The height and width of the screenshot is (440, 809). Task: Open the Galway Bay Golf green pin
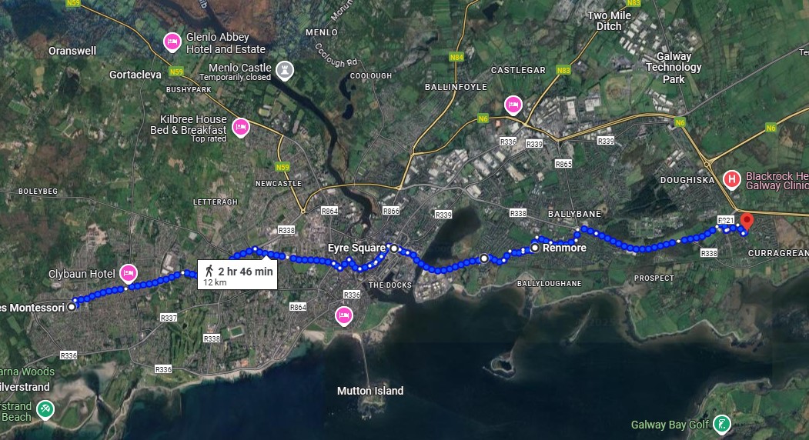722,425
